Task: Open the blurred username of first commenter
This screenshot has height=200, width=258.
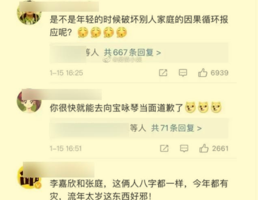Action: click(x=59, y=6)
